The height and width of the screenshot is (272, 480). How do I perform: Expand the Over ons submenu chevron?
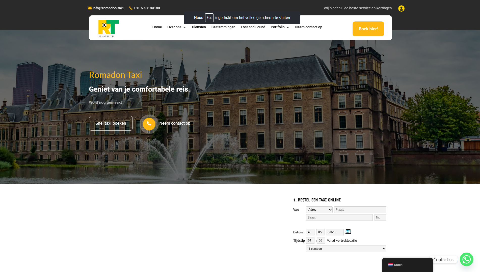(184, 28)
